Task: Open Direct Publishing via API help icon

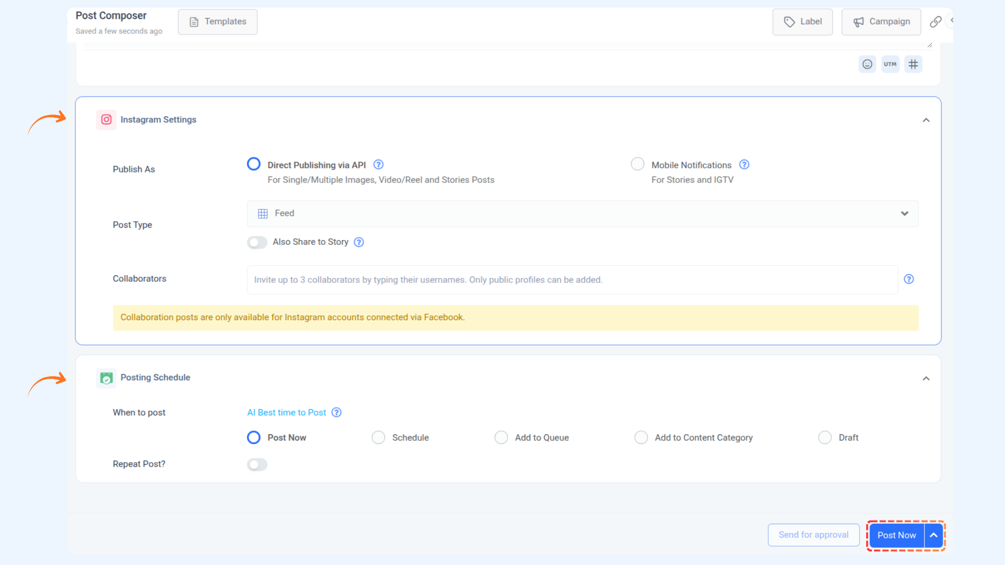Action: (x=378, y=165)
